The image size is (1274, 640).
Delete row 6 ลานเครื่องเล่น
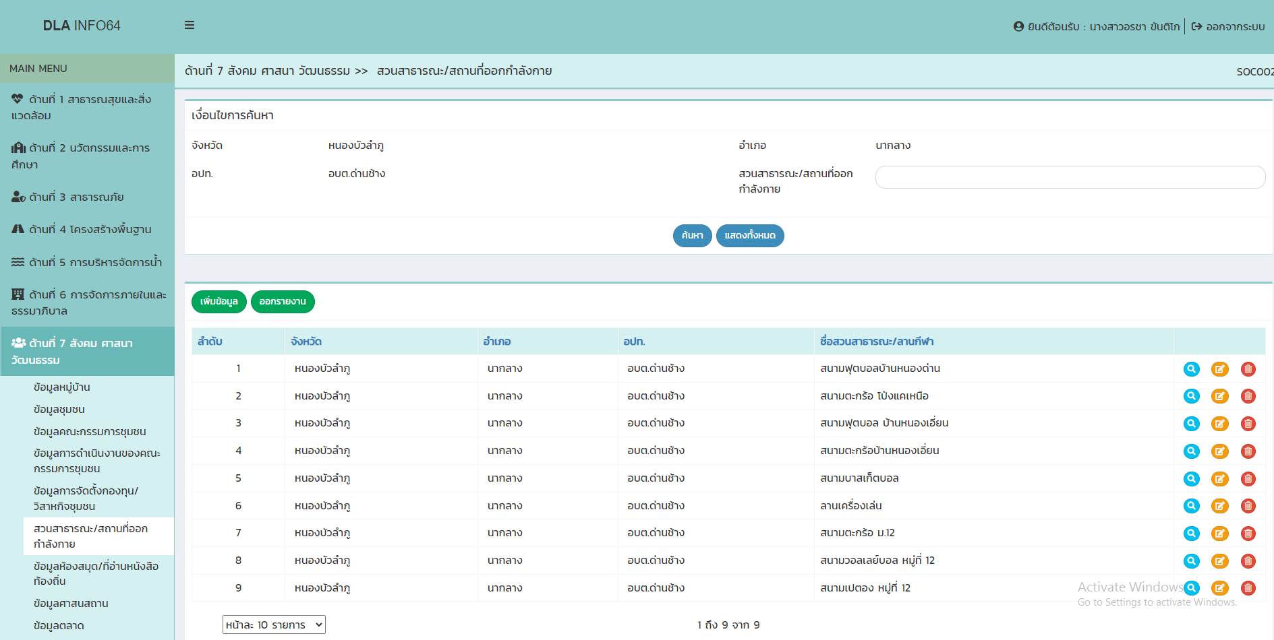tap(1248, 506)
